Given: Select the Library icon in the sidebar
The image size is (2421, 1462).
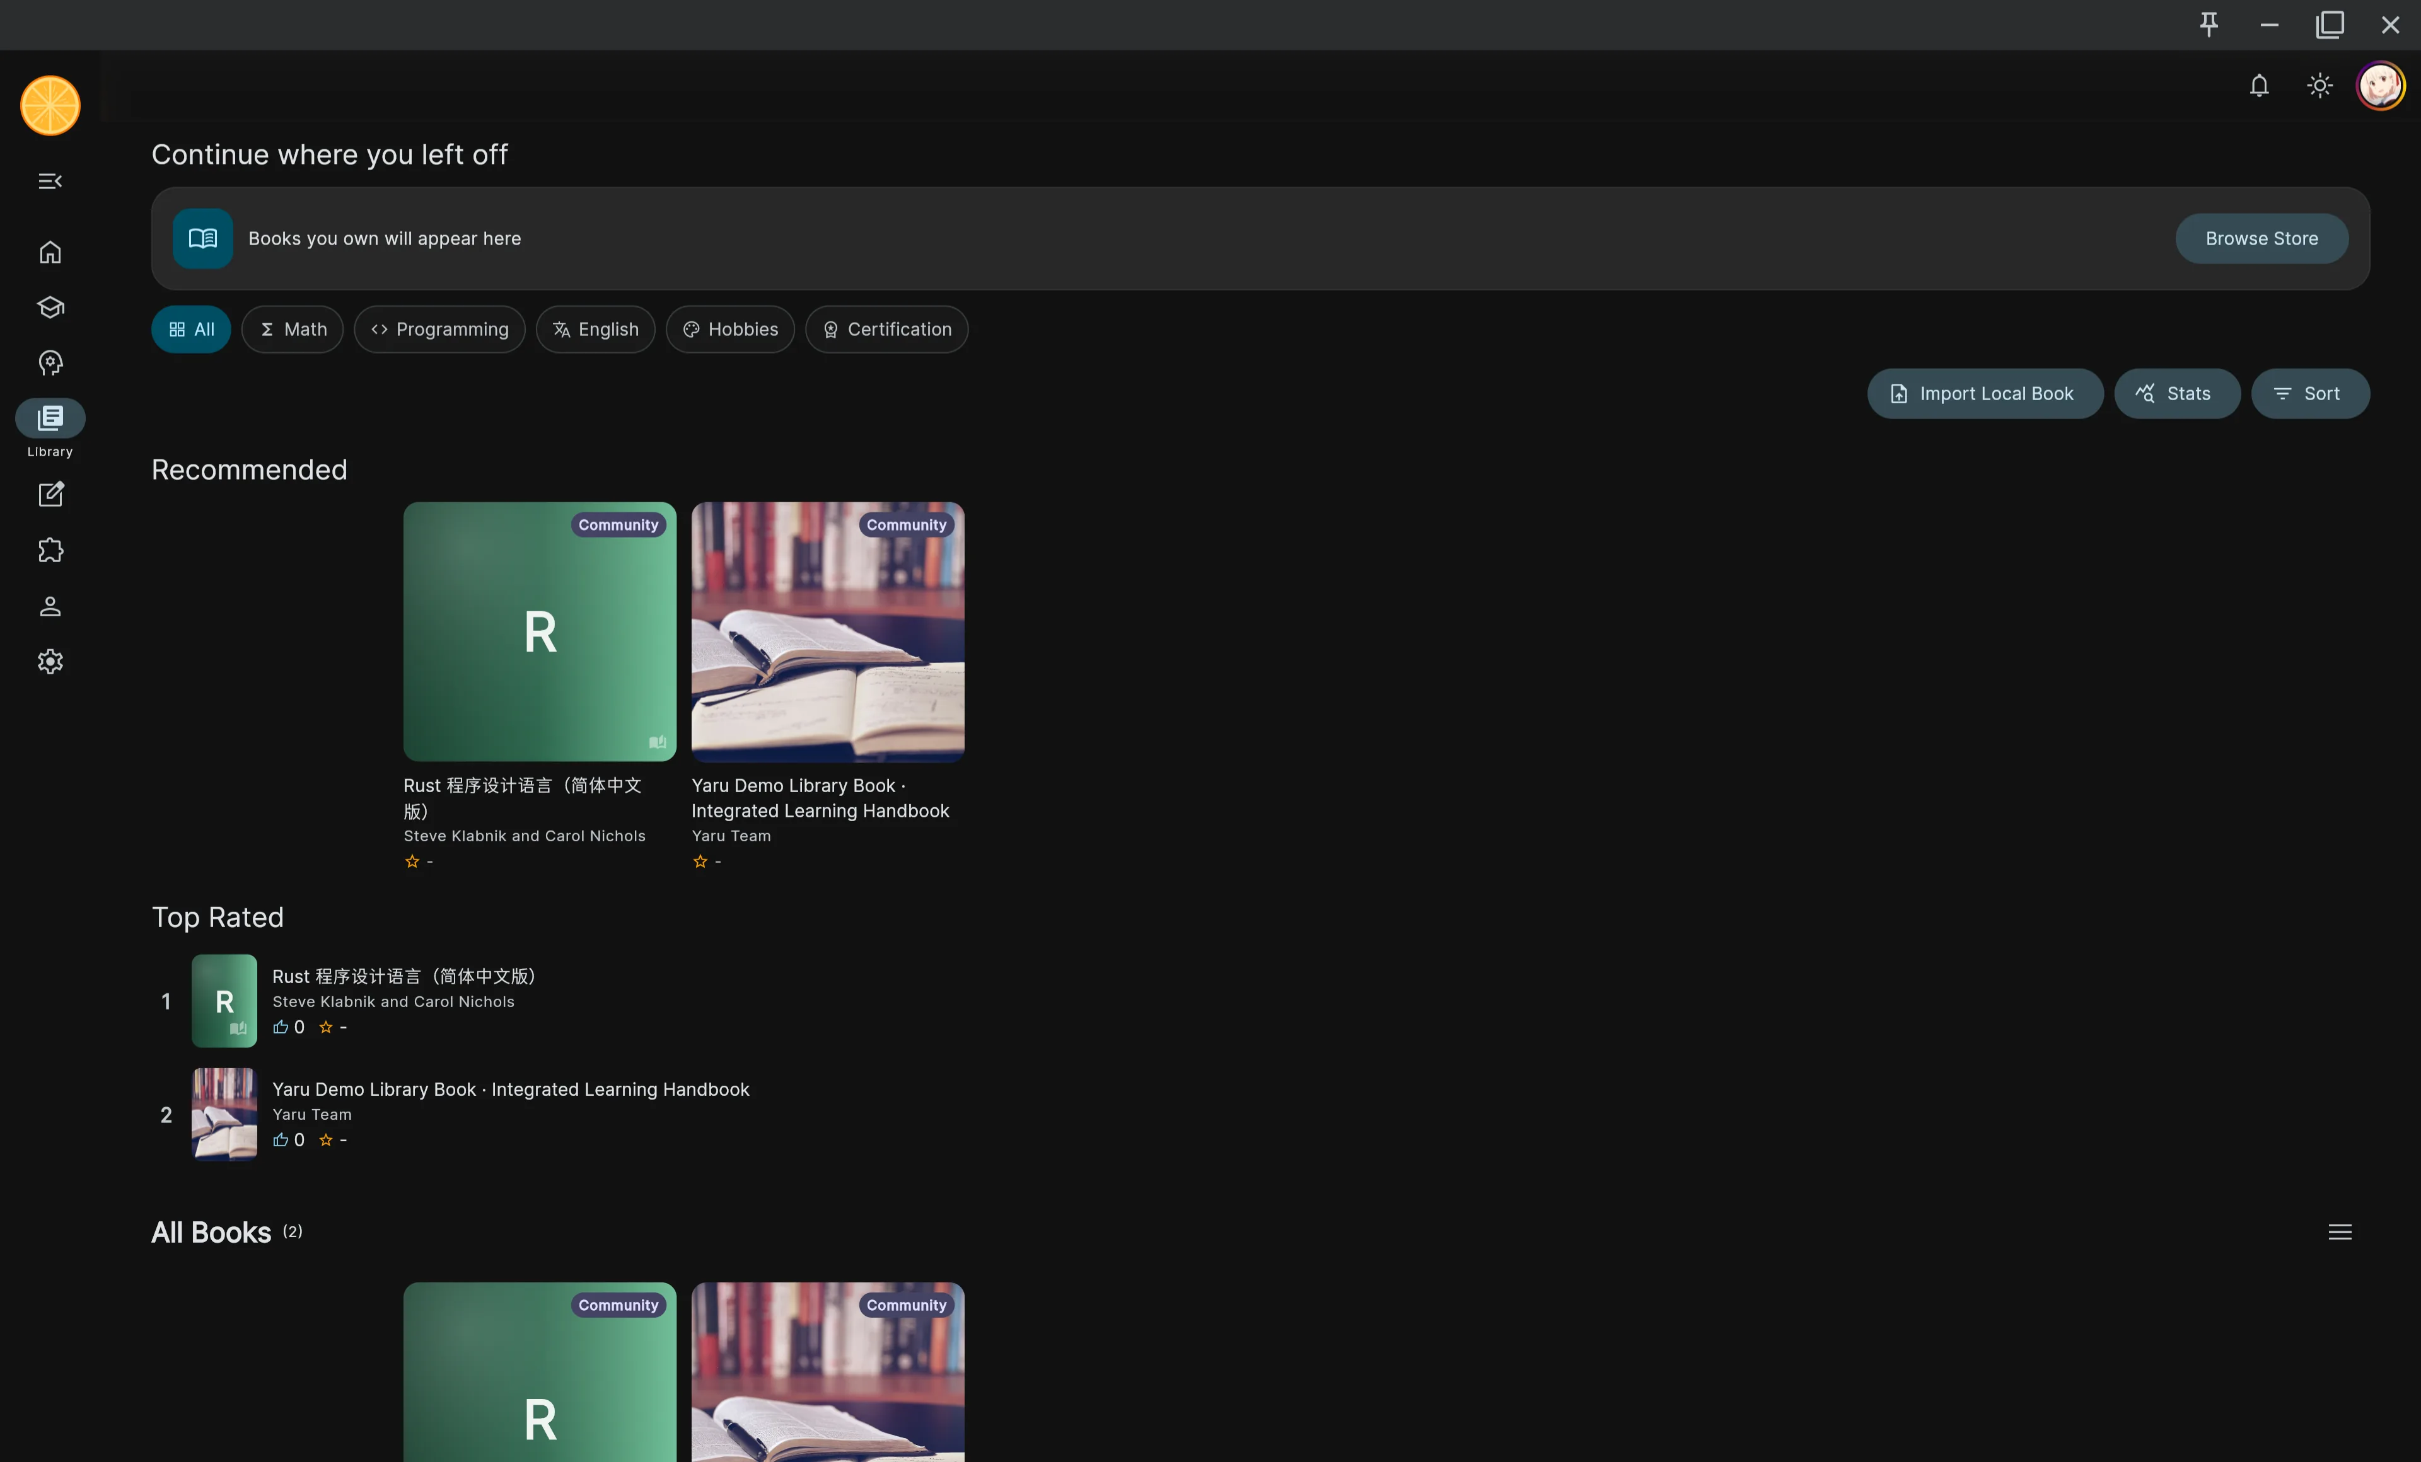Looking at the screenshot, I should [49, 417].
